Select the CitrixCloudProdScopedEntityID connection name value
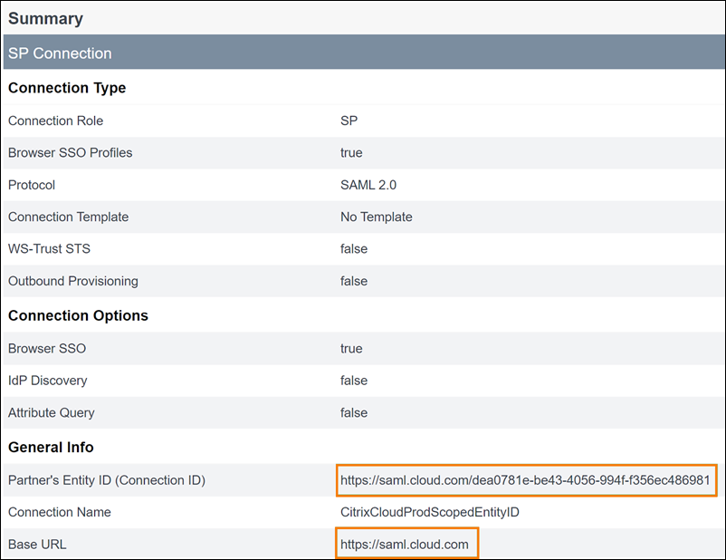Image resolution: width=726 pixels, height=560 pixels. coord(429,513)
